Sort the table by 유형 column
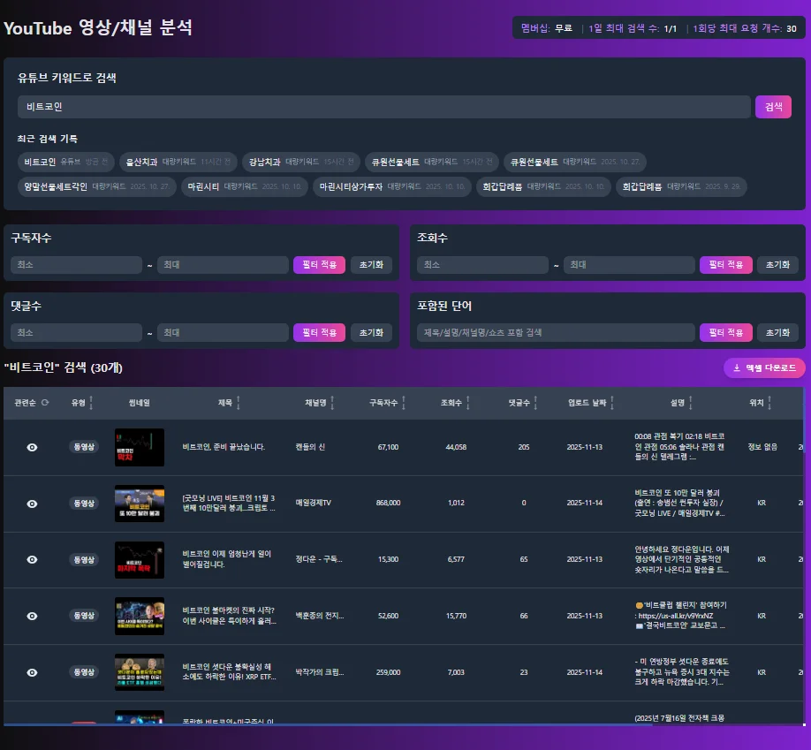Image resolution: width=811 pixels, height=750 pixels. 89,401
